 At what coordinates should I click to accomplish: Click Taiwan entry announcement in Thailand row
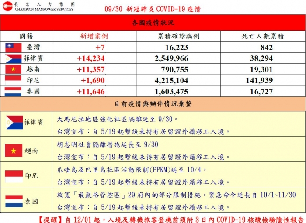pos(143,207)
